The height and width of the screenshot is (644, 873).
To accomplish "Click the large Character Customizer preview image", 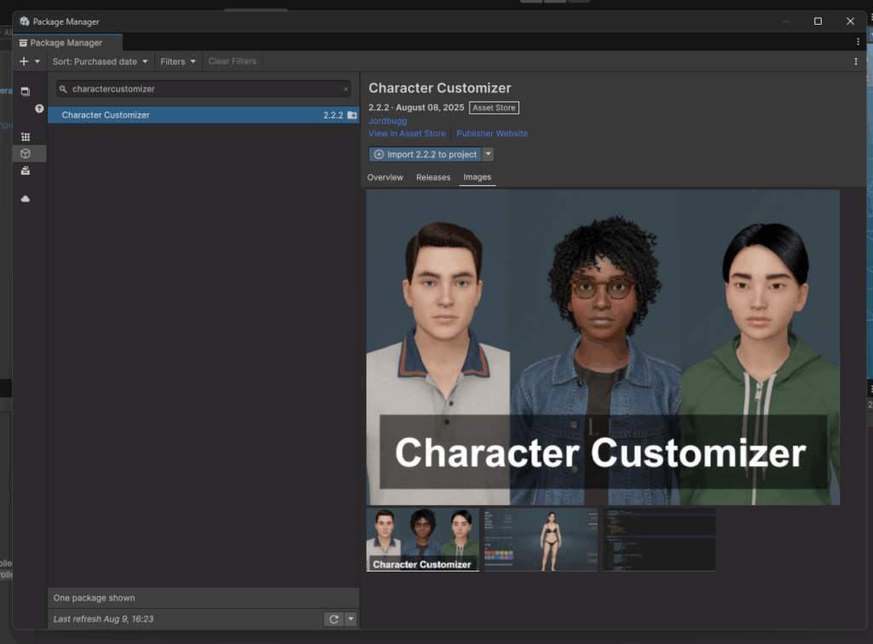I will (603, 347).
